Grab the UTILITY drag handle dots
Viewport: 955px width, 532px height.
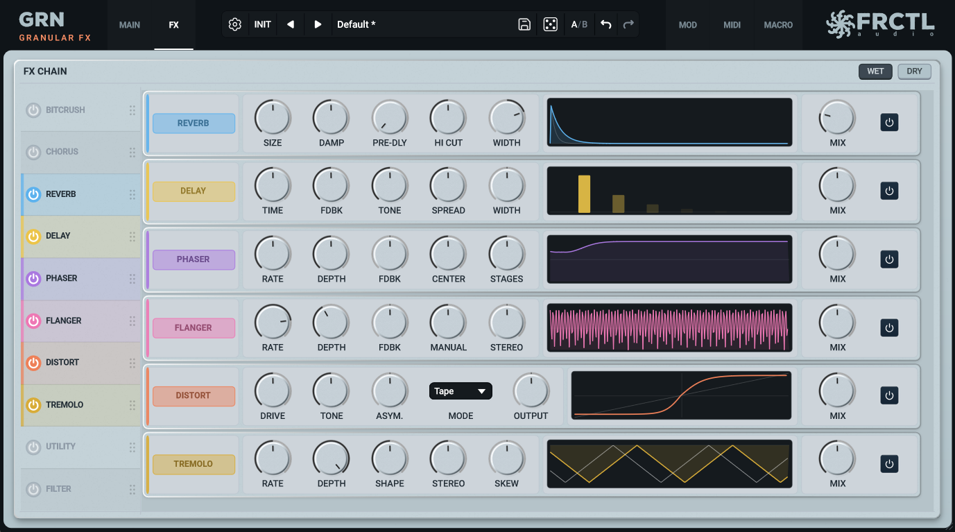tap(132, 447)
